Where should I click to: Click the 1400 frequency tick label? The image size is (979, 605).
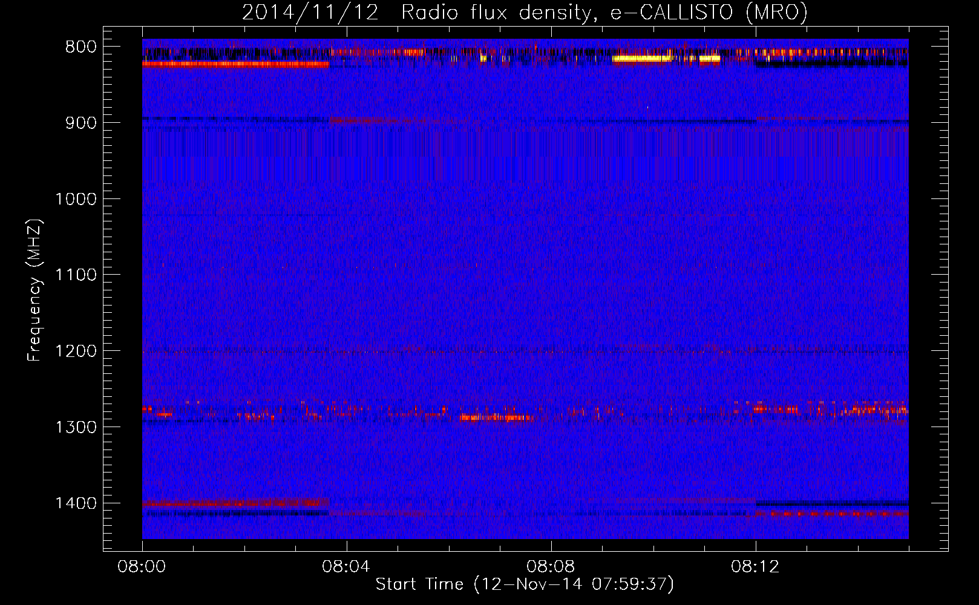76,503
